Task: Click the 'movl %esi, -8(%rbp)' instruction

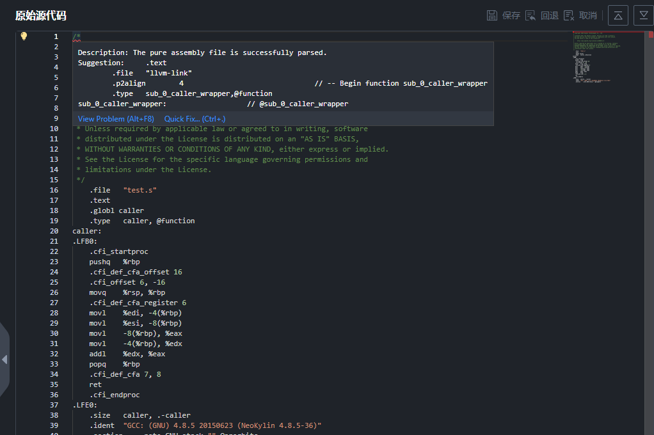Action: (x=136, y=323)
